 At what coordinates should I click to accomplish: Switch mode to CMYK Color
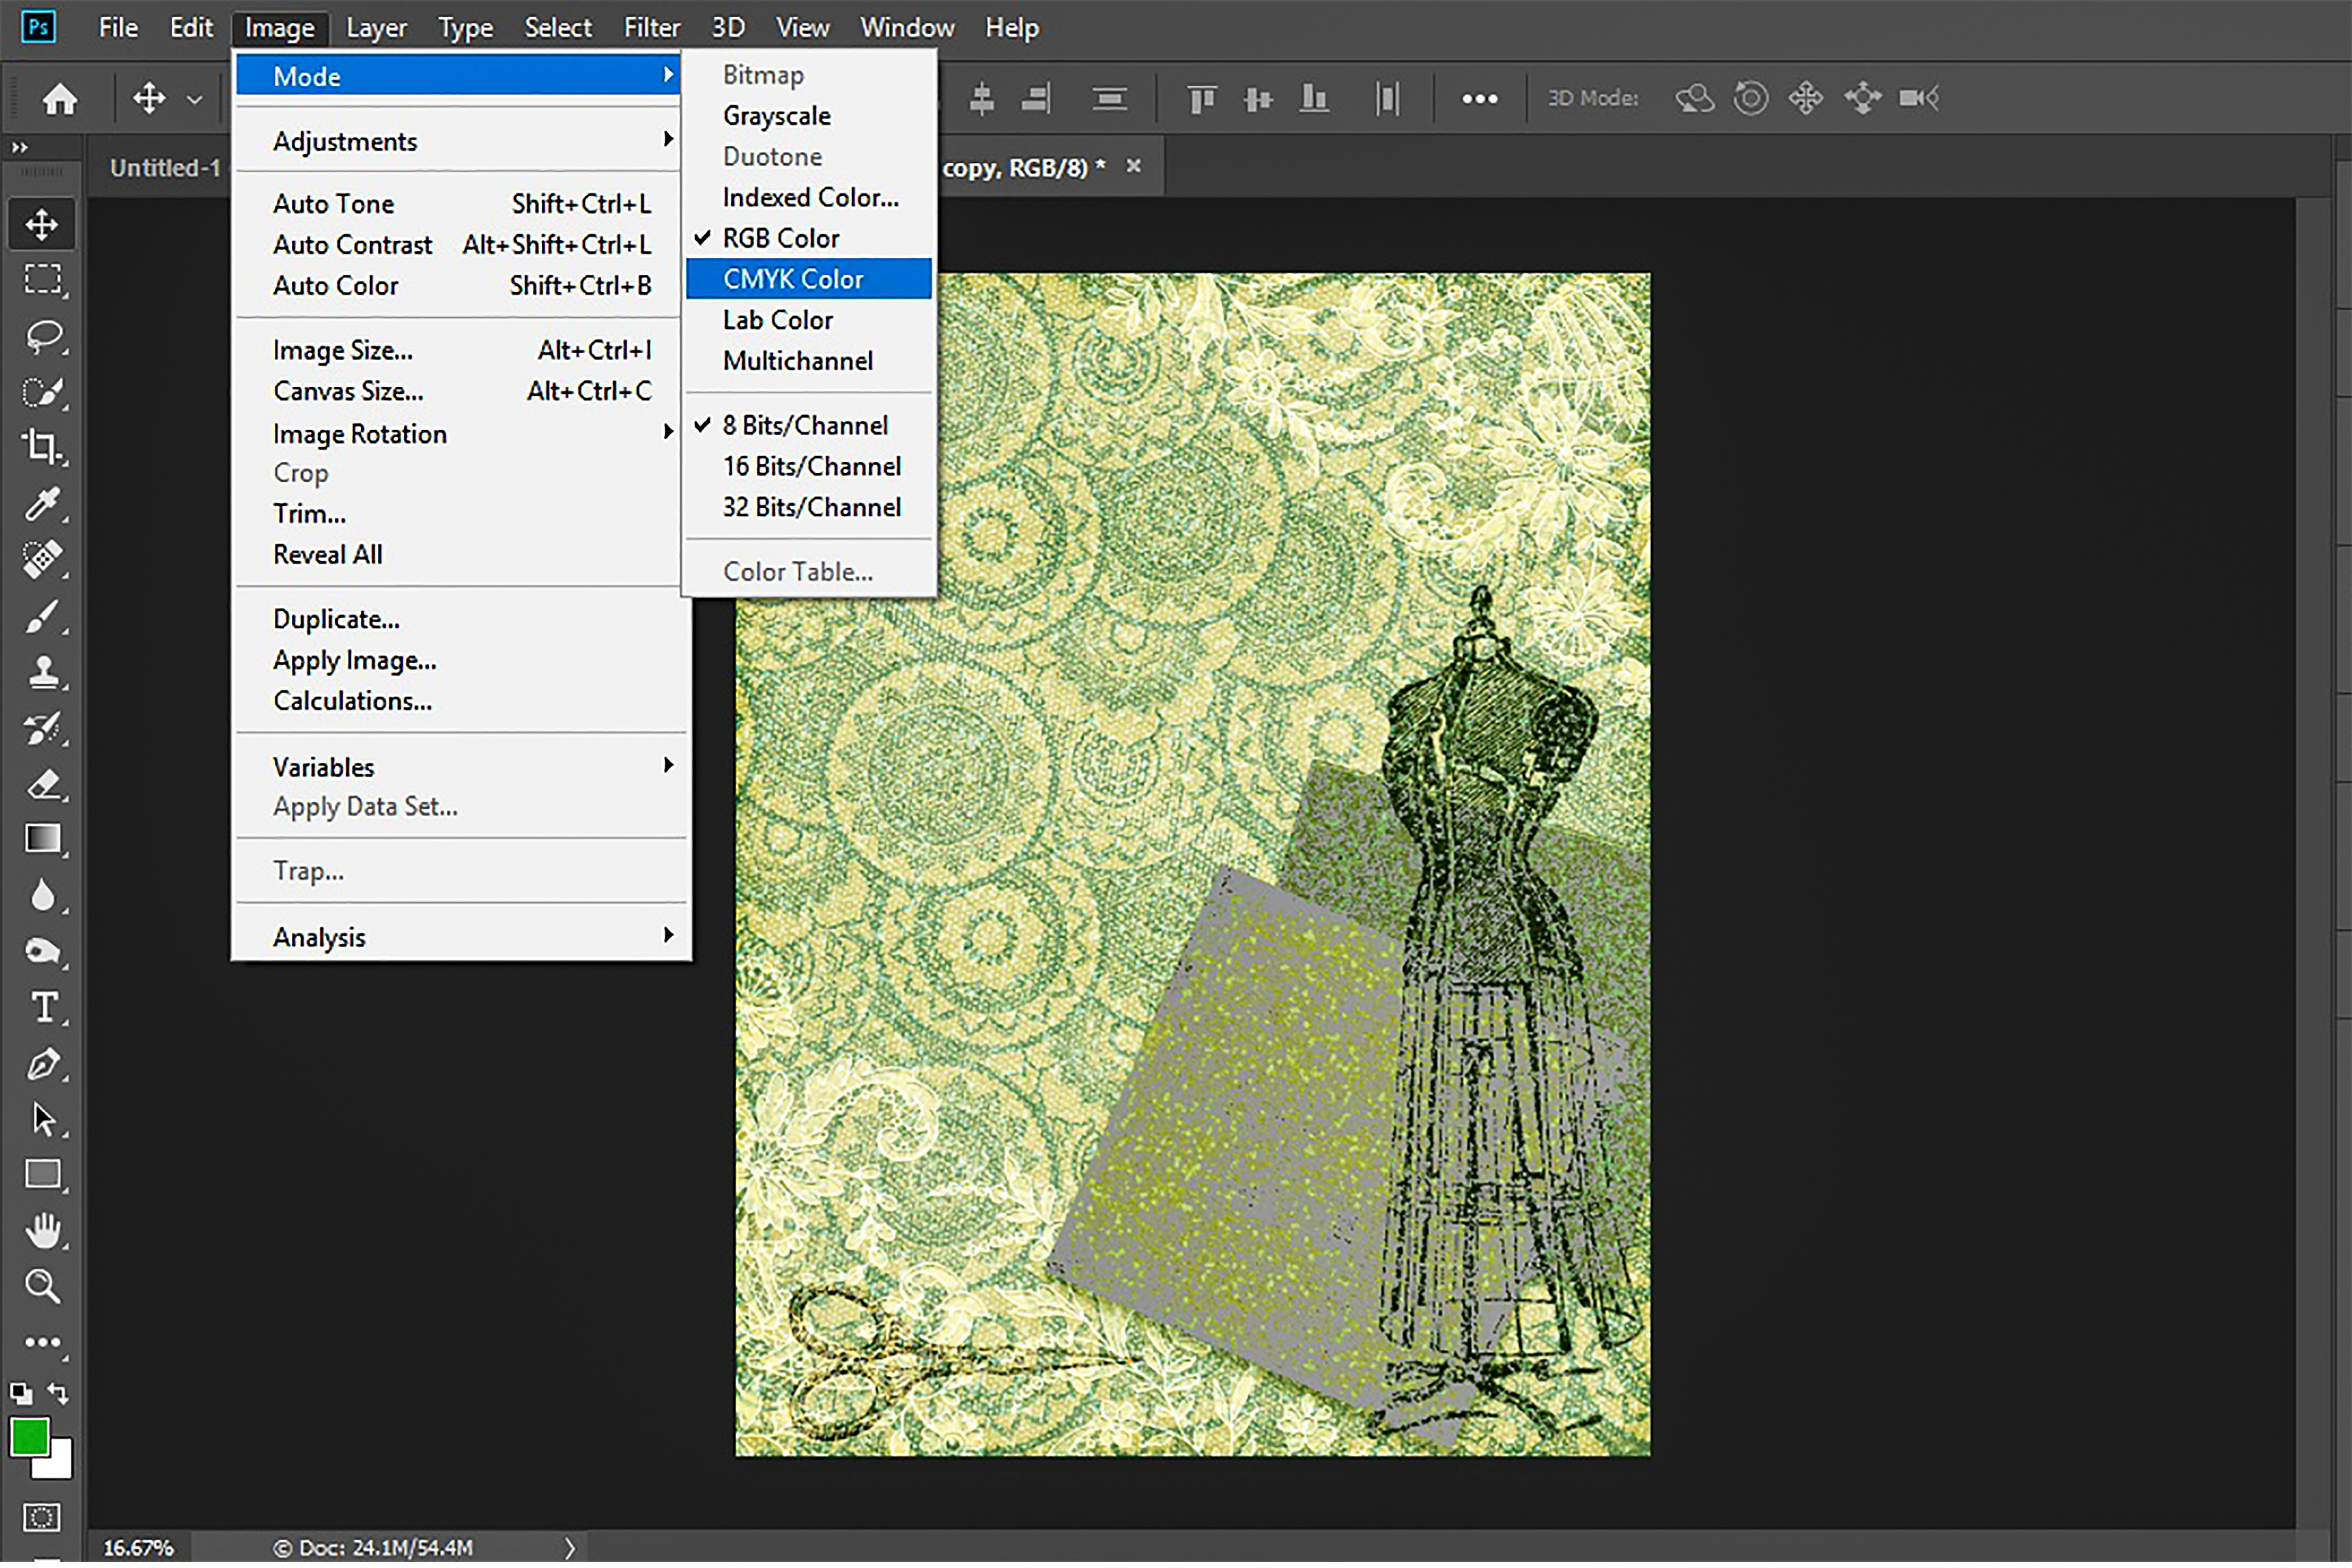point(793,279)
